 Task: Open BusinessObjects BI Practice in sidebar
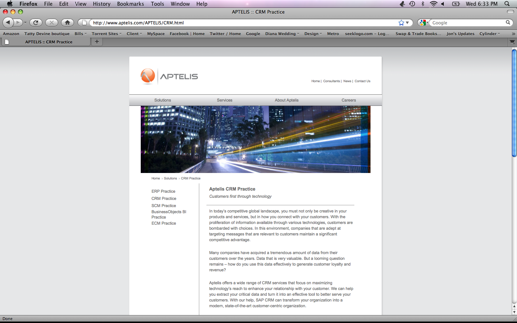click(169, 214)
